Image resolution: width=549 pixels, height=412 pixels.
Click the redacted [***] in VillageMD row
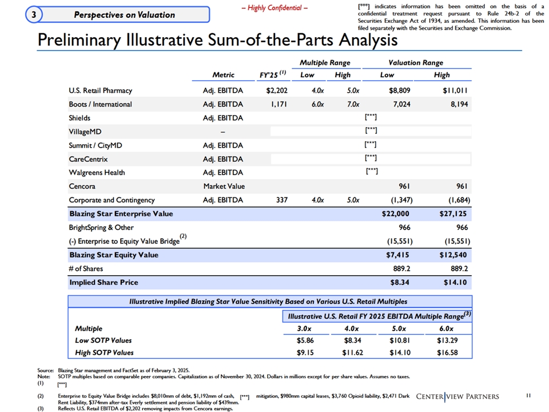point(371,130)
